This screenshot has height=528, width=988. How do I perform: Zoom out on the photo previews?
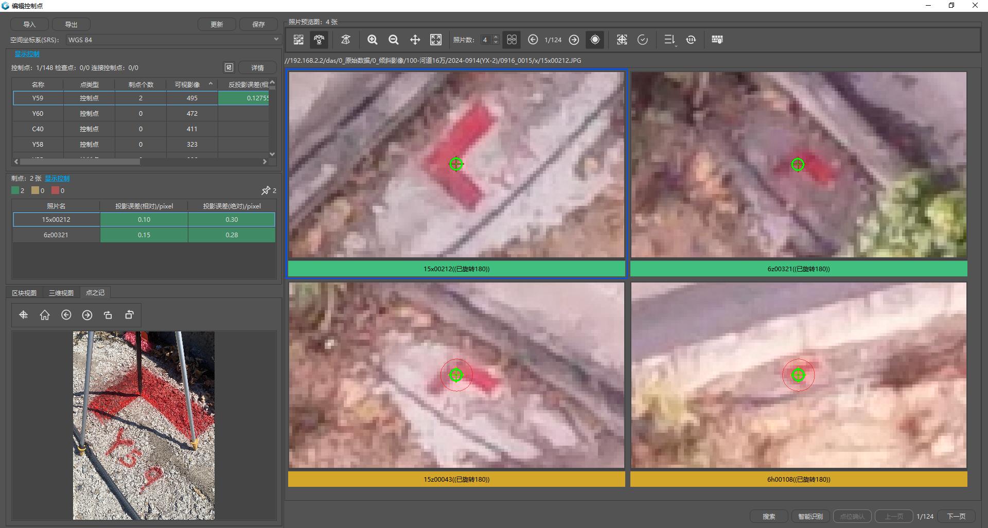tap(394, 40)
